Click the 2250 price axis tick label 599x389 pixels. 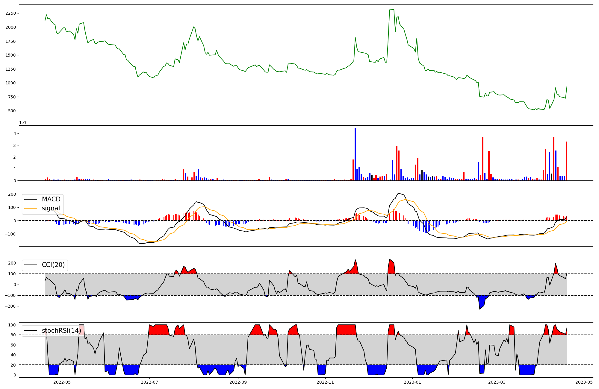[x=11, y=13]
